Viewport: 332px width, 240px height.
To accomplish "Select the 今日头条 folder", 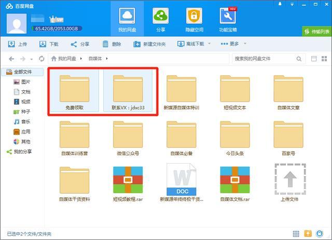I will point(235,138).
